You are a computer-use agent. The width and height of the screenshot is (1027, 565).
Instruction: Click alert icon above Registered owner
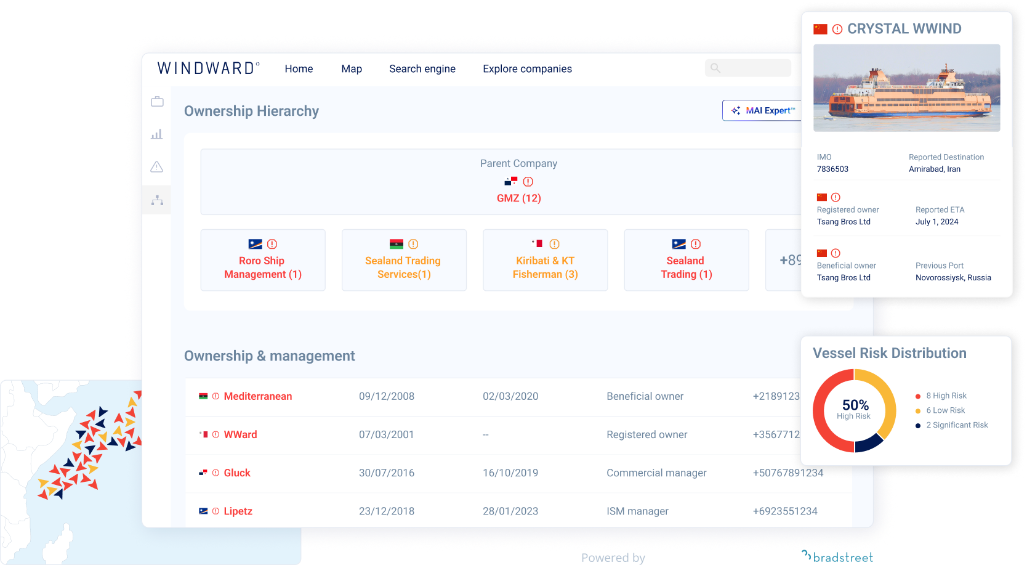point(836,197)
